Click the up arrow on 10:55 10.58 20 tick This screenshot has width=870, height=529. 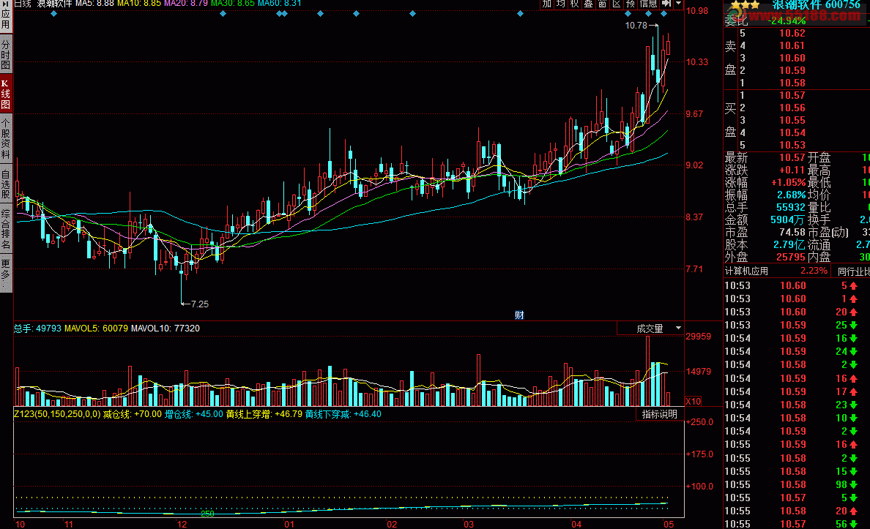(853, 511)
